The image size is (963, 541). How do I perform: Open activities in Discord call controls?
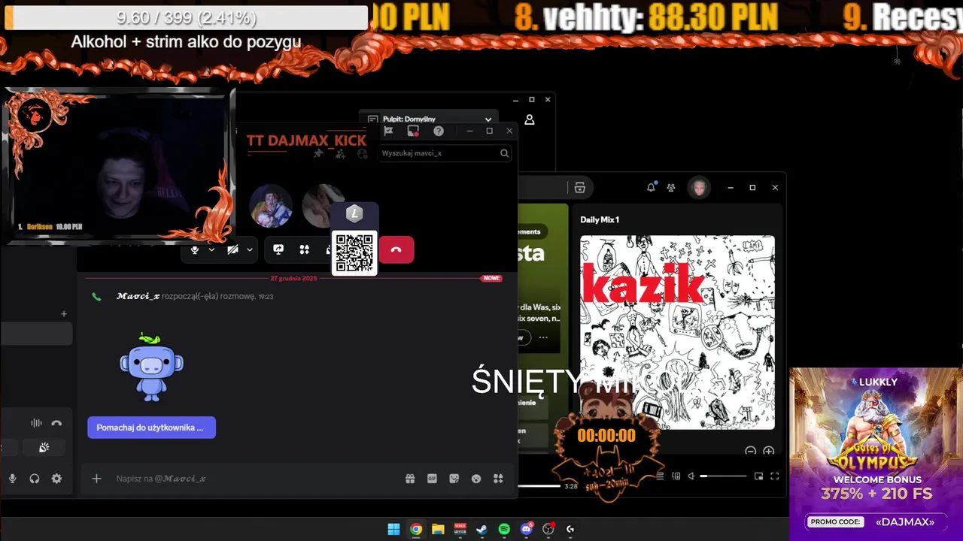click(x=305, y=249)
